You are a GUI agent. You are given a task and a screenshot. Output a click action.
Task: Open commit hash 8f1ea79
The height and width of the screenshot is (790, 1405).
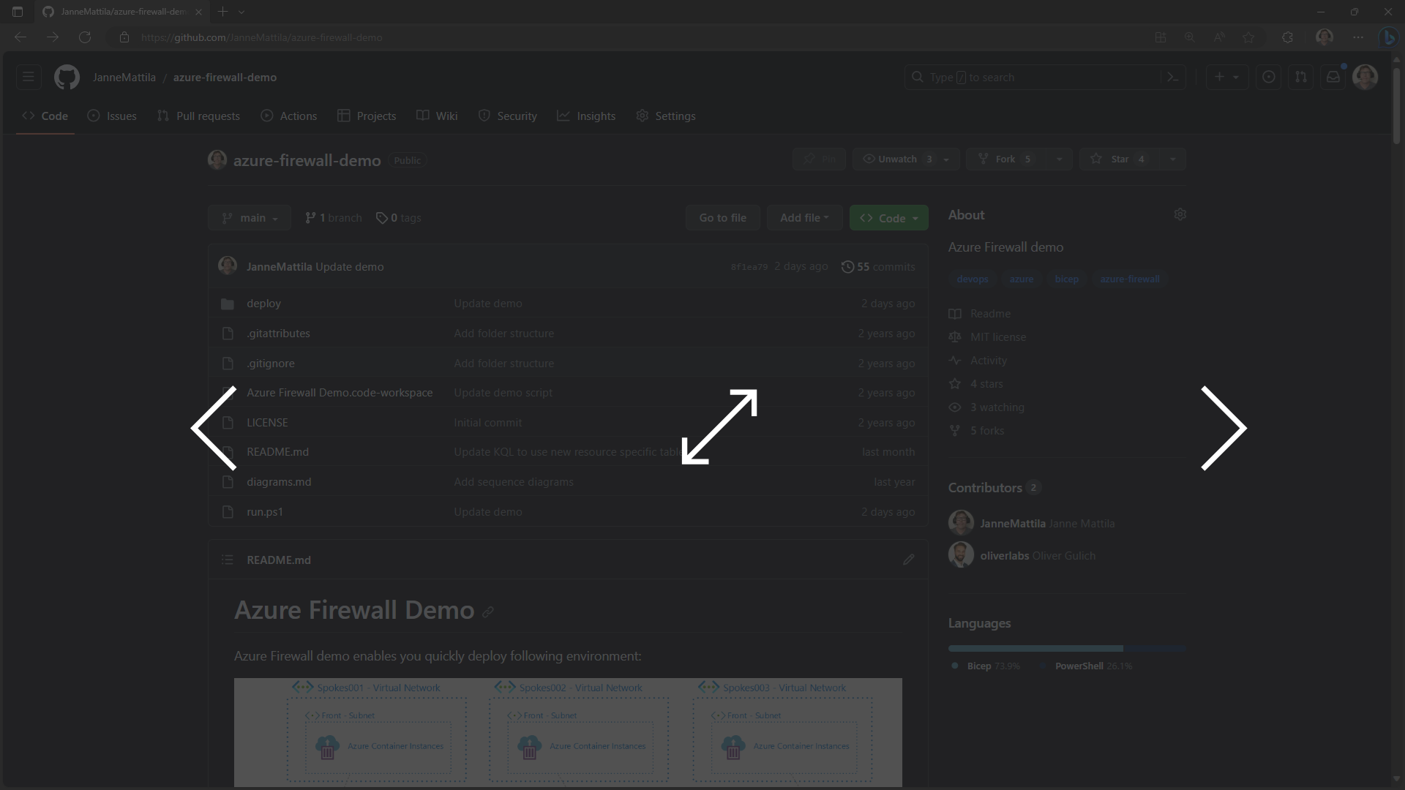pos(749,268)
